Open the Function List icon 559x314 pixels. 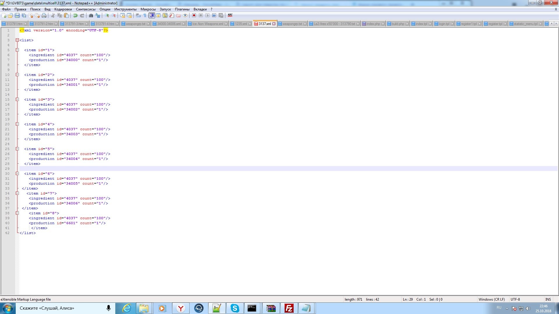pos(172,15)
